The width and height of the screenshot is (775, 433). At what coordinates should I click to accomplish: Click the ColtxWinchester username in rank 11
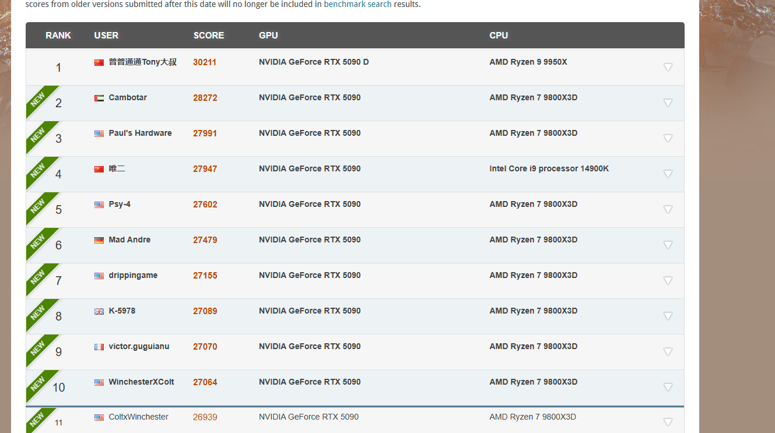[x=138, y=417]
